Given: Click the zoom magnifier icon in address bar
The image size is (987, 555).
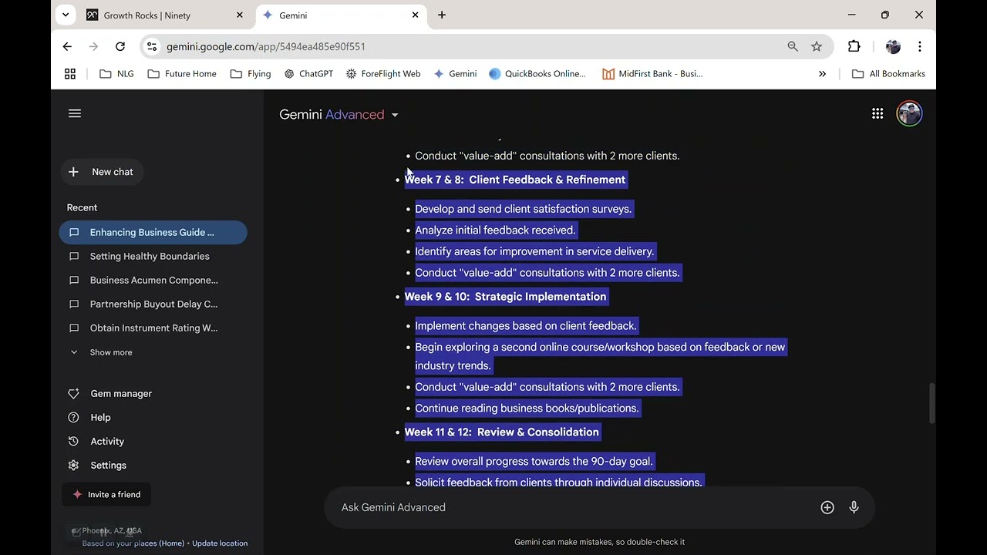Looking at the screenshot, I should pyautogui.click(x=793, y=46).
